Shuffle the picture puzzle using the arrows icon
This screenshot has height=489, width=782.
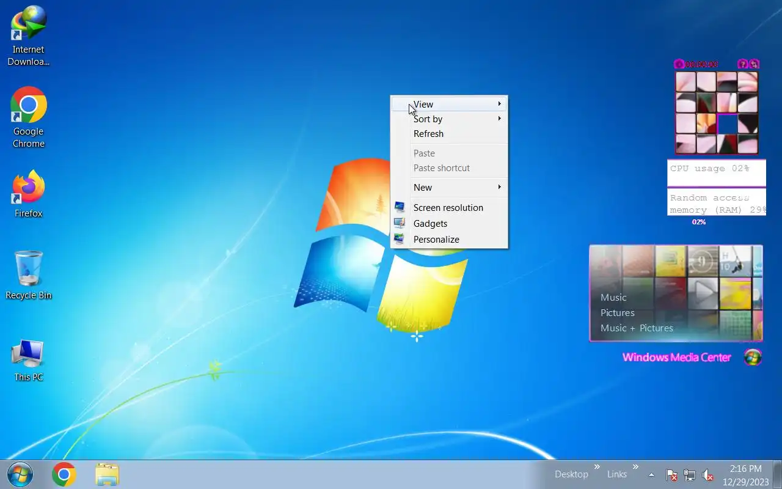tap(755, 64)
